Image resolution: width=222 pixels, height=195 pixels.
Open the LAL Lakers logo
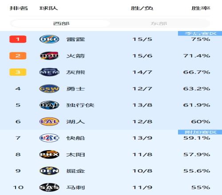point(49,121)
